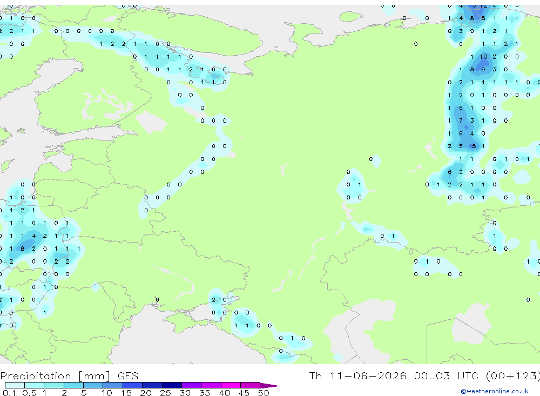Click the "15" precipitation value on the map
Screen dimensions: 540x396
472,146
